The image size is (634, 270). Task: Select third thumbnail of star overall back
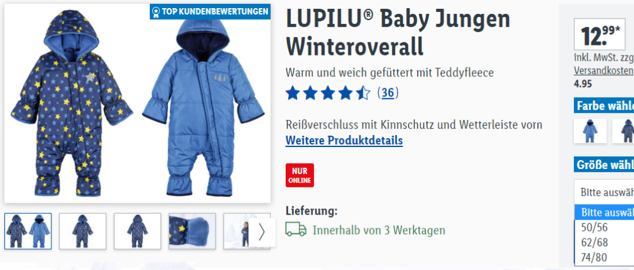[x=137, y=232]
